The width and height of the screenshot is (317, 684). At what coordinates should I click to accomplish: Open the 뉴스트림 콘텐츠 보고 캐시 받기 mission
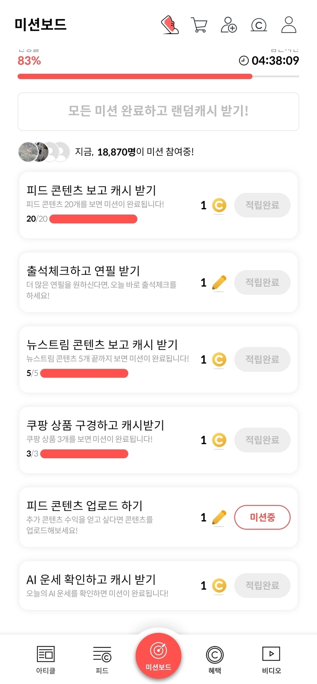click(x=102, y=345)
